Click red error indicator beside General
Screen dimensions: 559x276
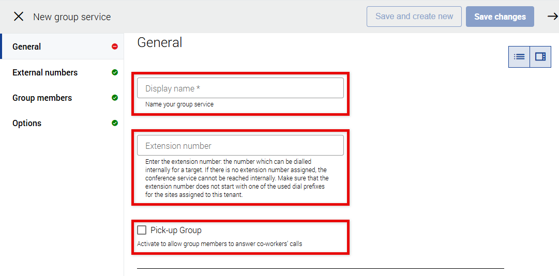(115, 47)
